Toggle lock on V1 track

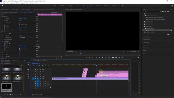click(x=36, y=79)
